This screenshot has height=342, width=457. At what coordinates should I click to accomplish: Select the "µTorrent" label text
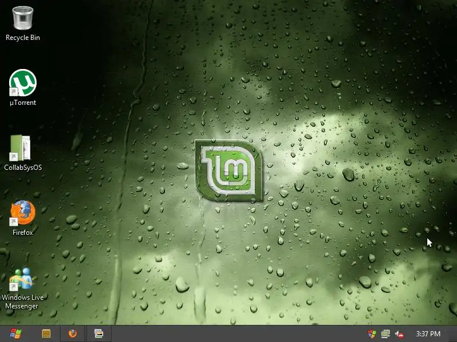point(23,103)
